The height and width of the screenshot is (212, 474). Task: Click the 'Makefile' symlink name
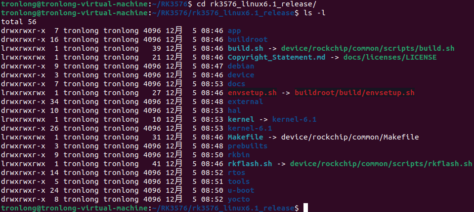[246, 137]
